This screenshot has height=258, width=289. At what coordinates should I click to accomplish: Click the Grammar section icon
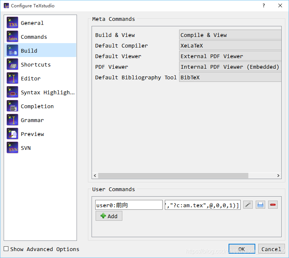point(12,120)
